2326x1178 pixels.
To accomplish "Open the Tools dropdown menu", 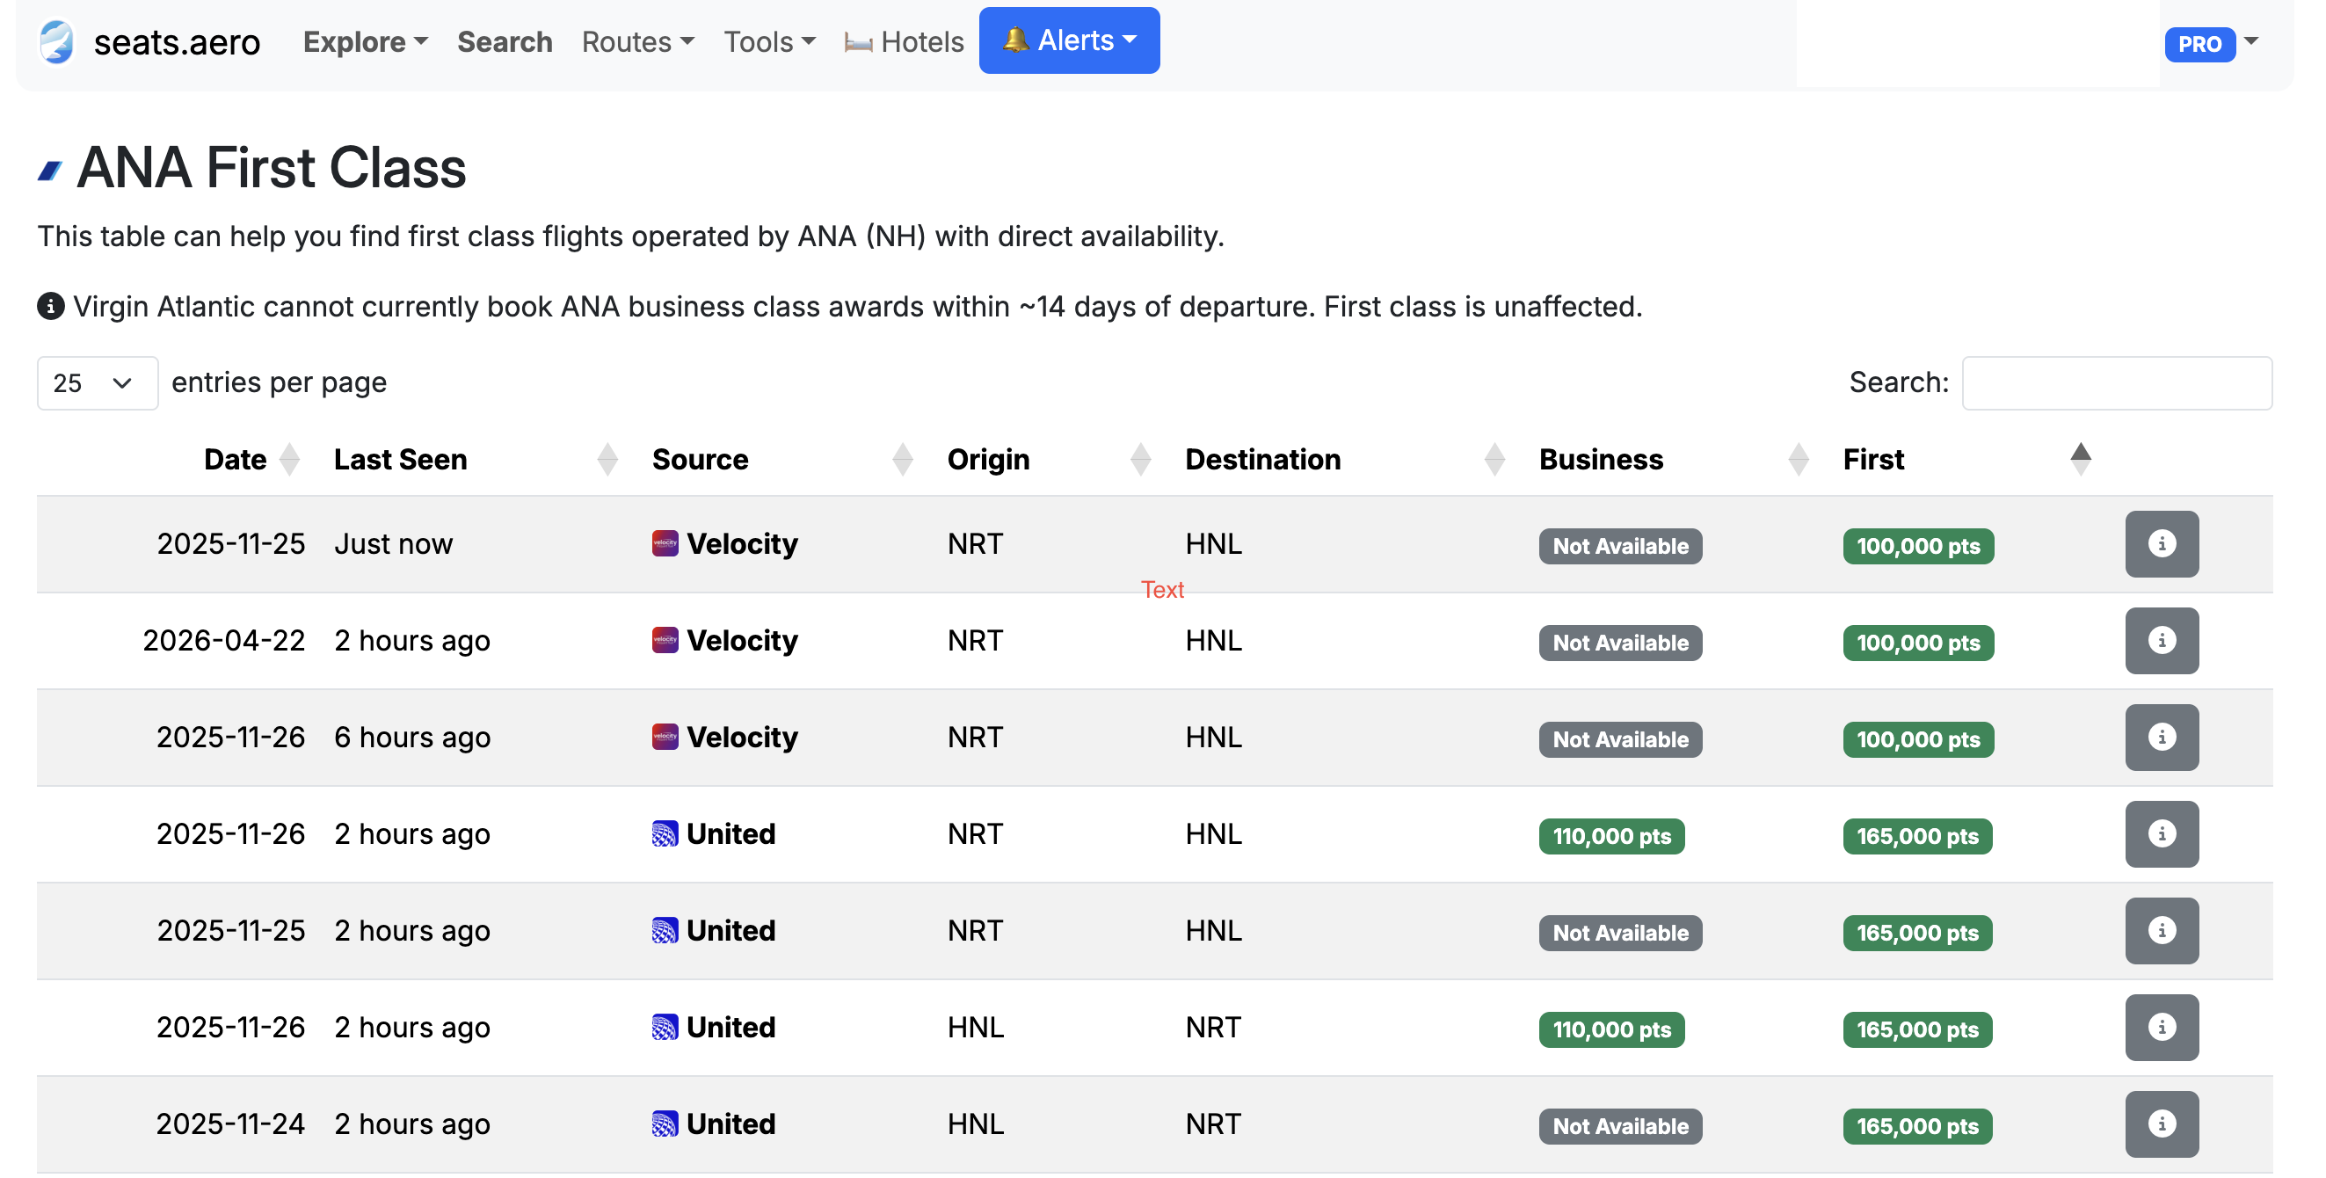I will pyautogui.click(x=769, y=41).
